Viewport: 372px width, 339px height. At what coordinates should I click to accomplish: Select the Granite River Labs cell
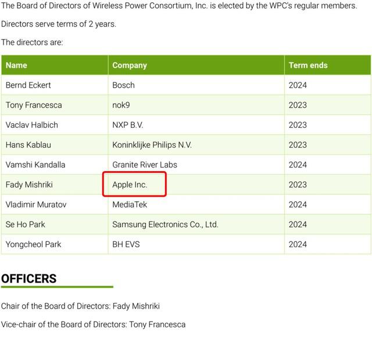click(x=196, y=165)
